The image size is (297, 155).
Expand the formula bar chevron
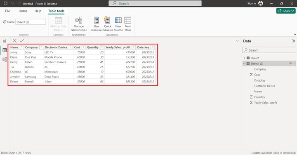coord(237,41)
